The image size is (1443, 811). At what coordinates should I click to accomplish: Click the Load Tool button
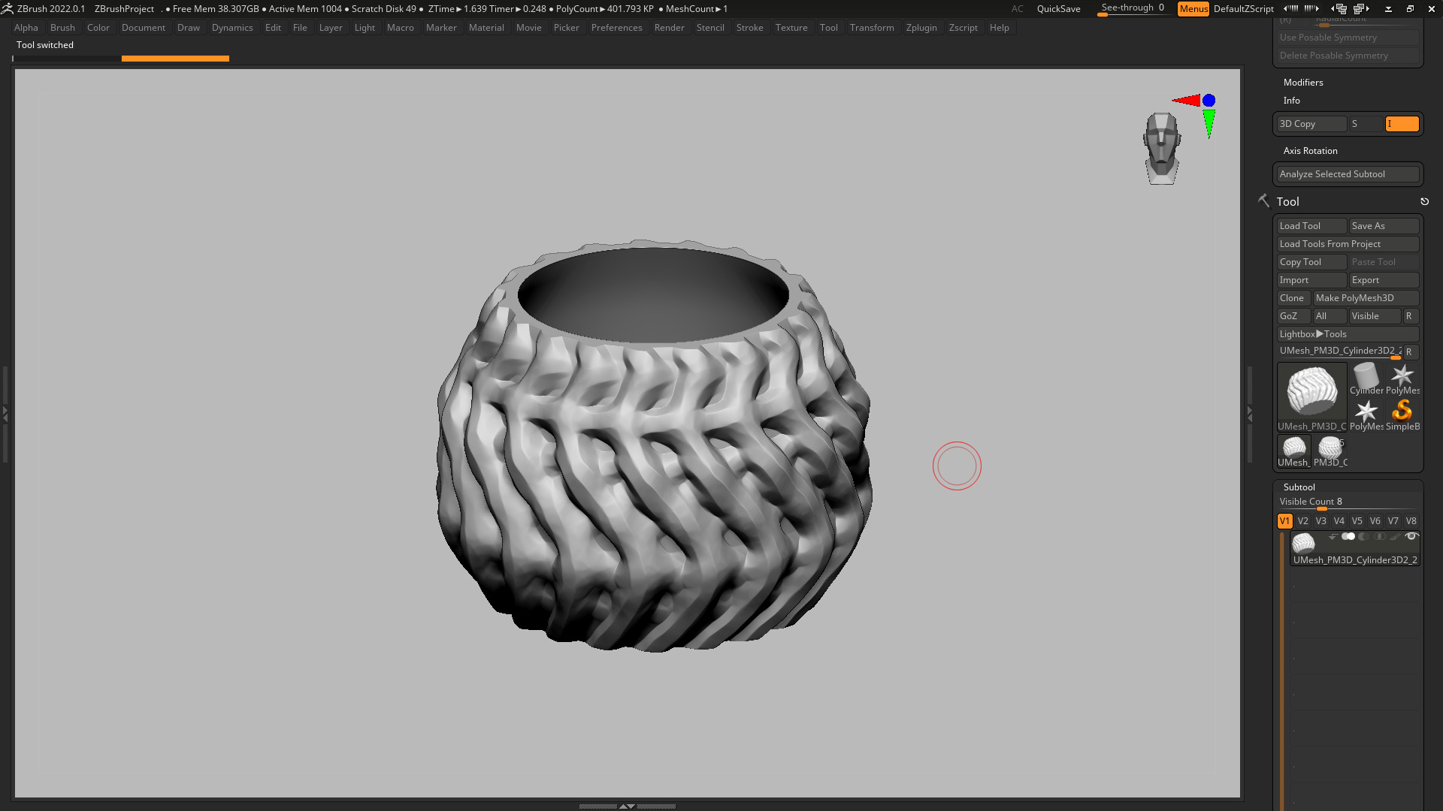[x=1312, y=226]
